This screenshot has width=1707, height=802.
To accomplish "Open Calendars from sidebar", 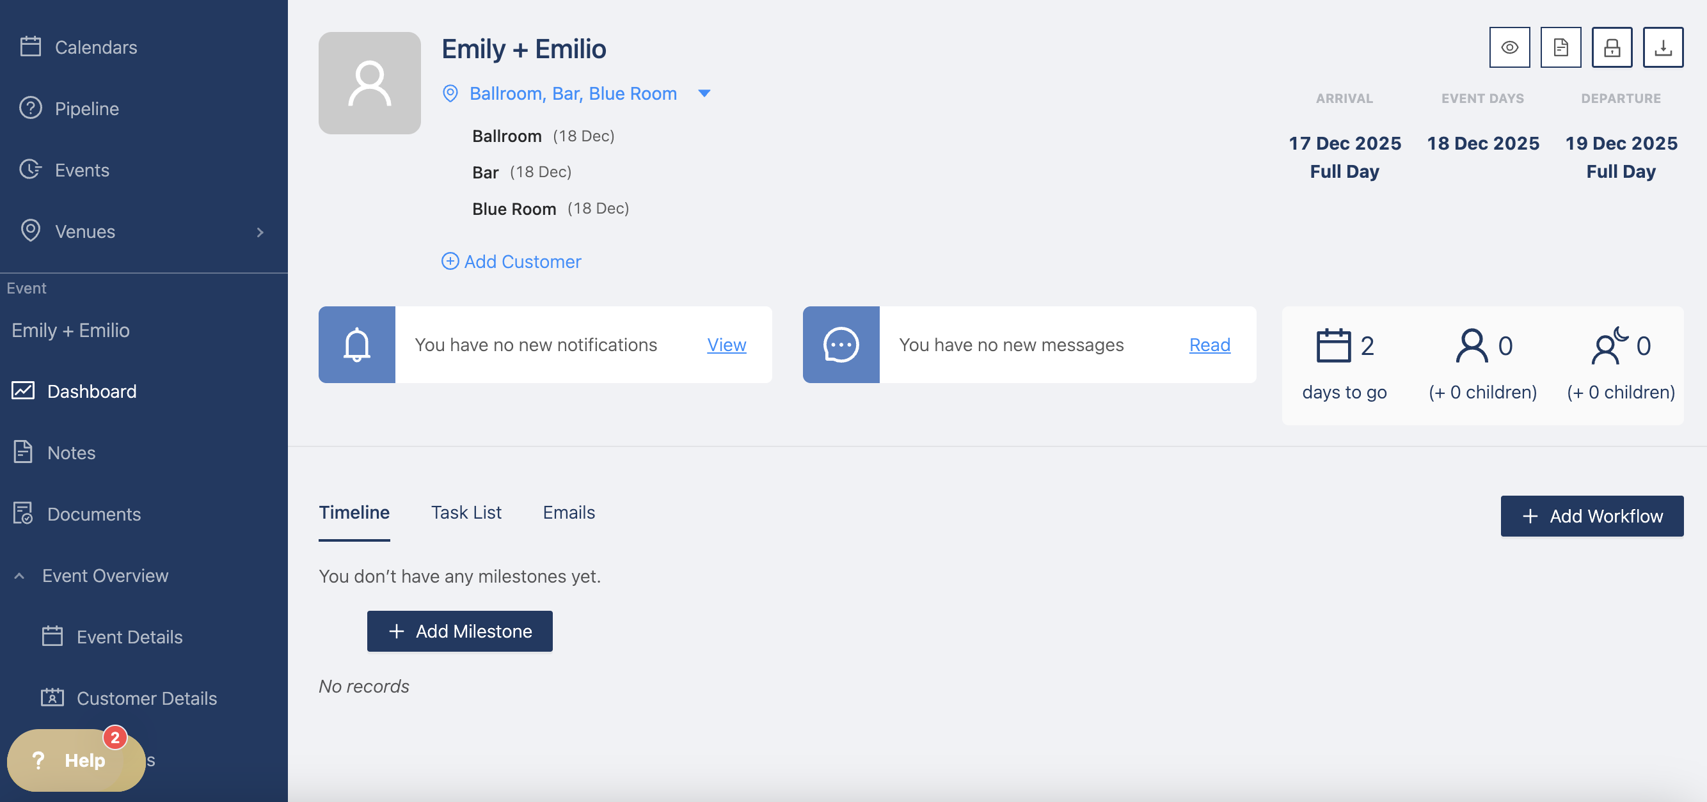I will point(95,47).
